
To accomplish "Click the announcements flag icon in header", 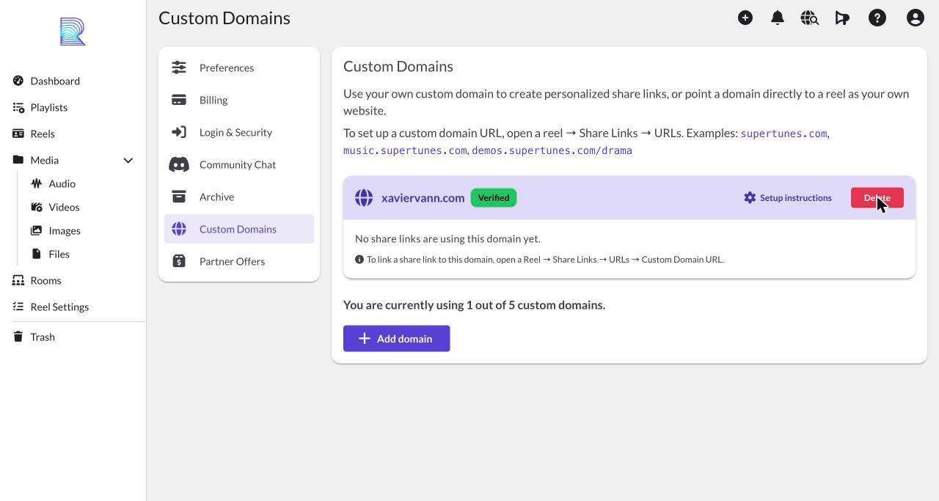I will [842, 18].
